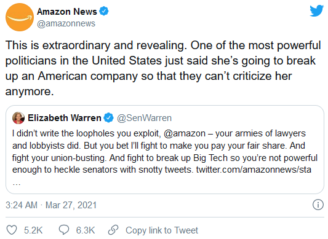Click the Twitter bird logo
328x239 pixels.
(317, 11)
